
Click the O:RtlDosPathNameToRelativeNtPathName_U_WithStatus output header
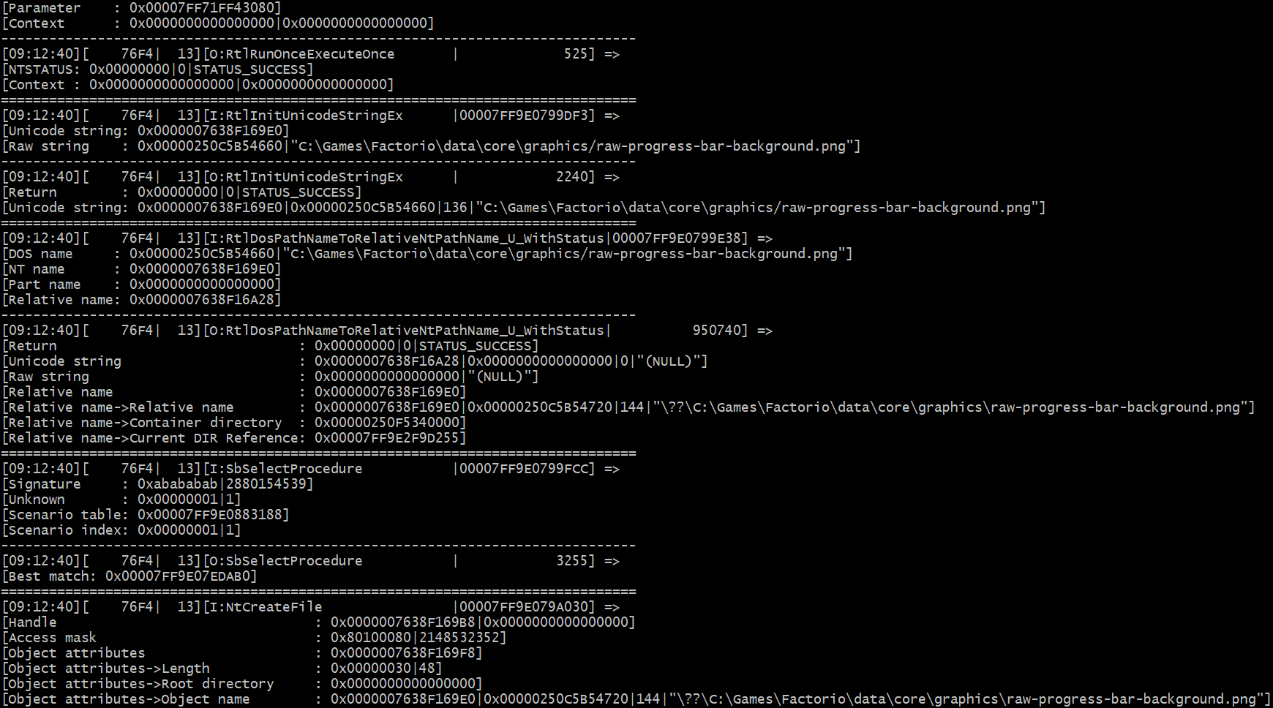pyautogui.click(x=388, y=331)
